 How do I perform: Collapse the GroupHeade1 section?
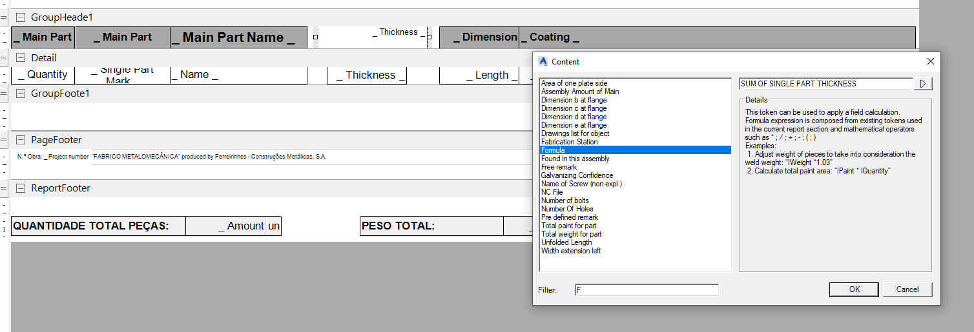tap(21, 17)
